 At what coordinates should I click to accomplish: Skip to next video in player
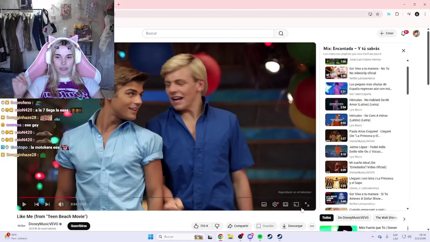[47, 204]
